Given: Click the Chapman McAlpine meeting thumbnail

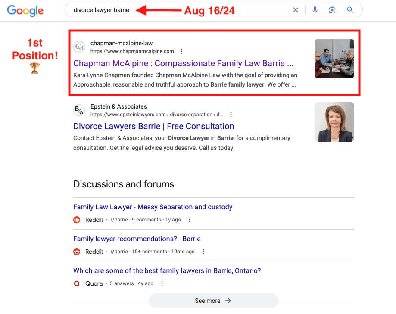Looking at the screenshot, I should coord(334,59).
